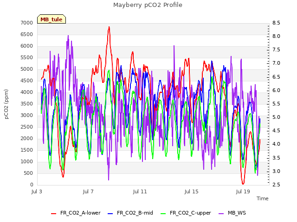Click the 5.5 right axis value
This screenshot has width=297, height=222.
click(x=276, y=104)
